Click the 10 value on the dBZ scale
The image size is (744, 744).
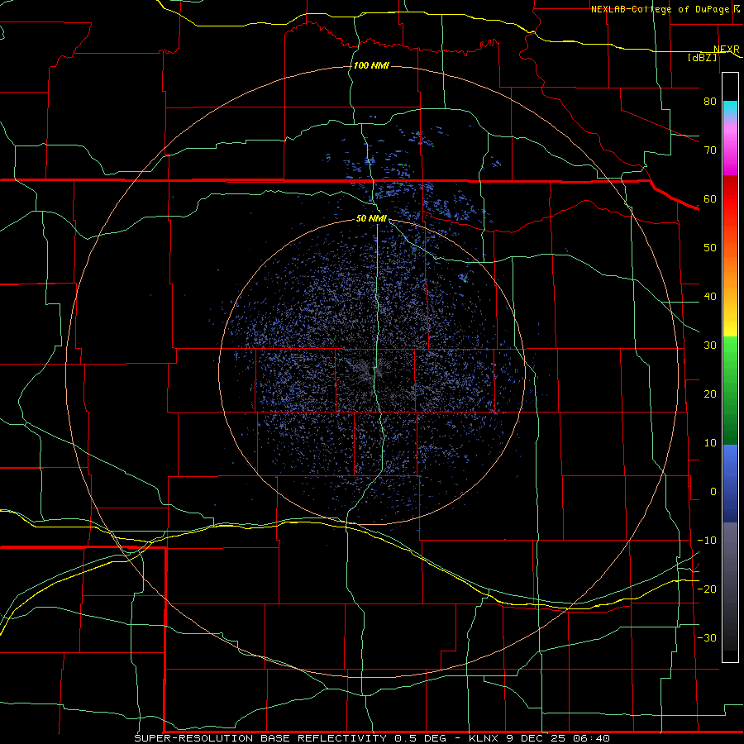[710, 443]
